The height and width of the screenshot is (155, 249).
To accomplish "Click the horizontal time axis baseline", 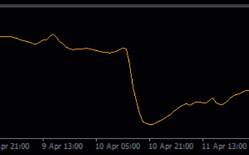I will (x=124, y=138).
